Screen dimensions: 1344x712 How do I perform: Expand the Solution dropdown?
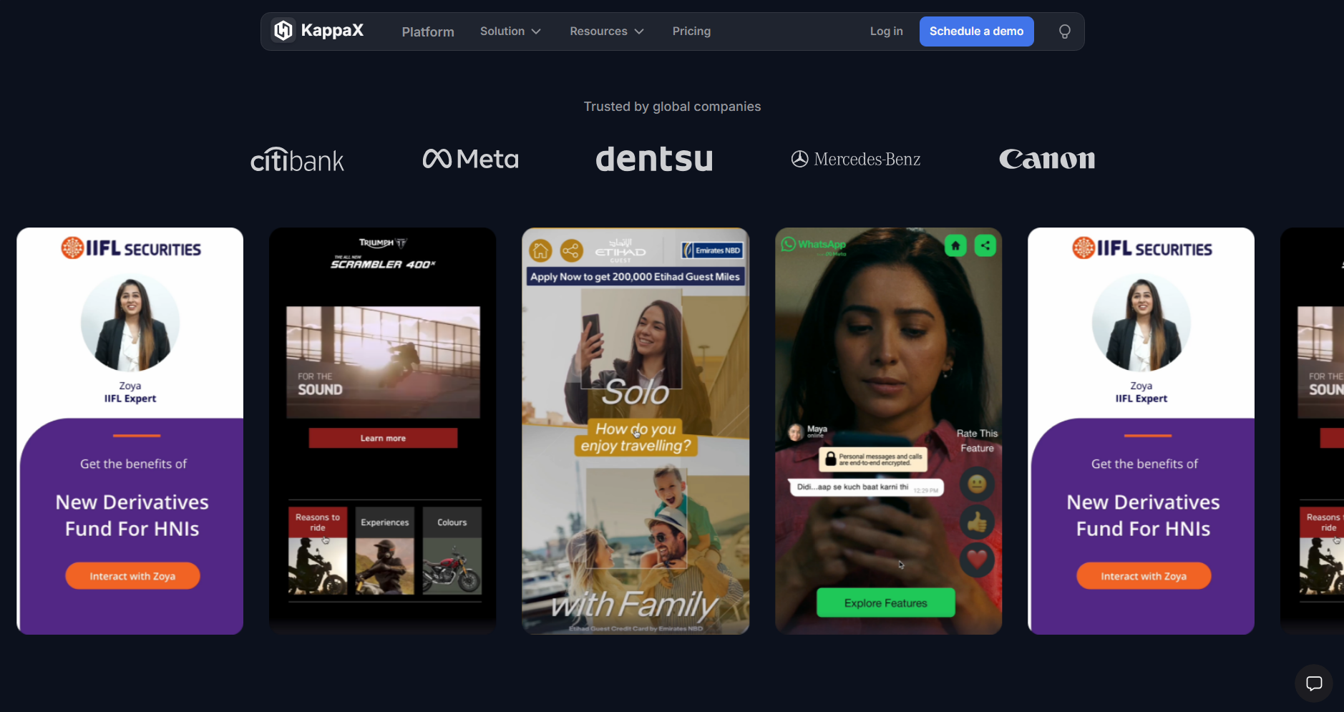510,31
